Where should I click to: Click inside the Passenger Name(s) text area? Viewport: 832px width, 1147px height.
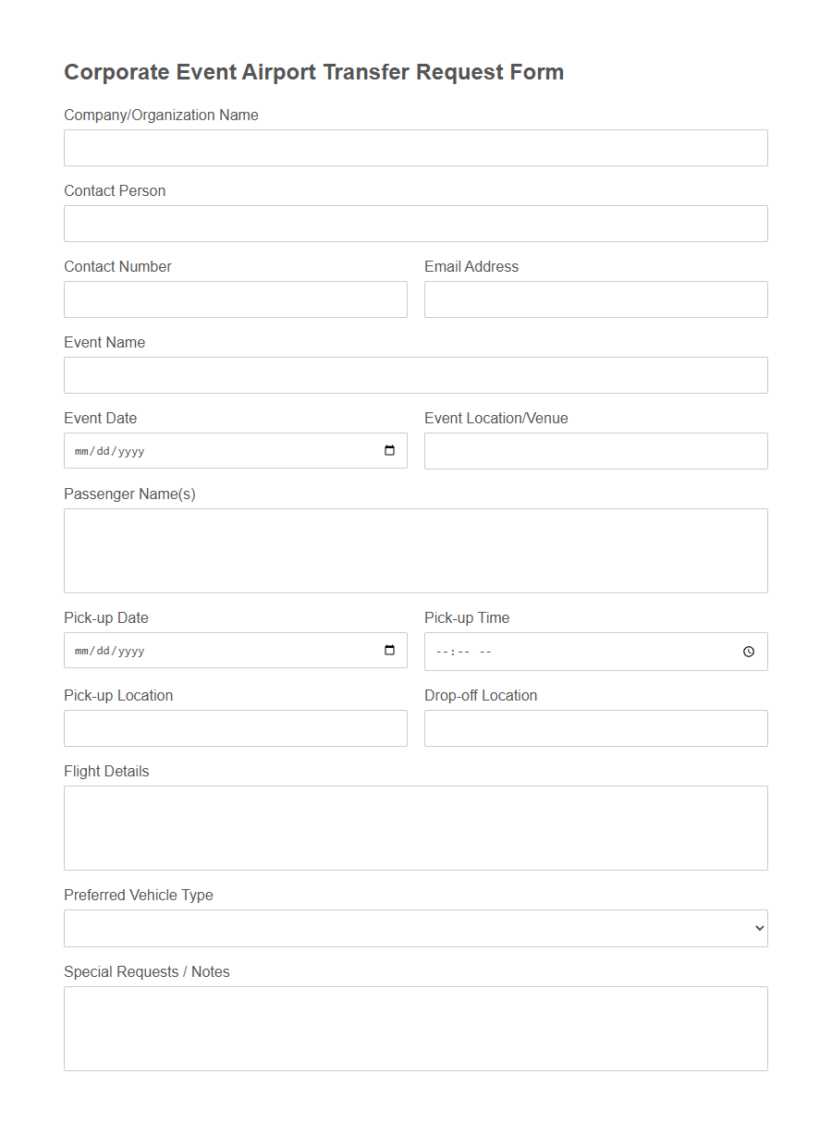coord(416,550)
